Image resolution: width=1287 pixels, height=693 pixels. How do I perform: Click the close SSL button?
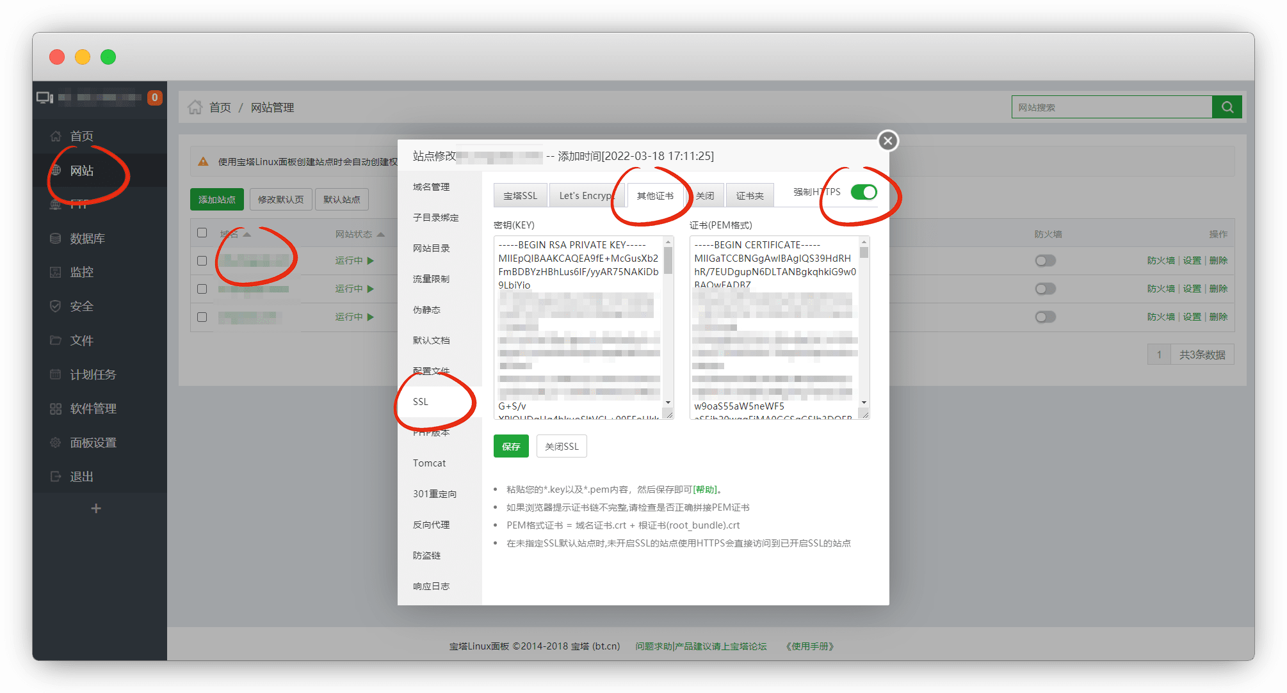pyautogui.click(x=562, y=447)
